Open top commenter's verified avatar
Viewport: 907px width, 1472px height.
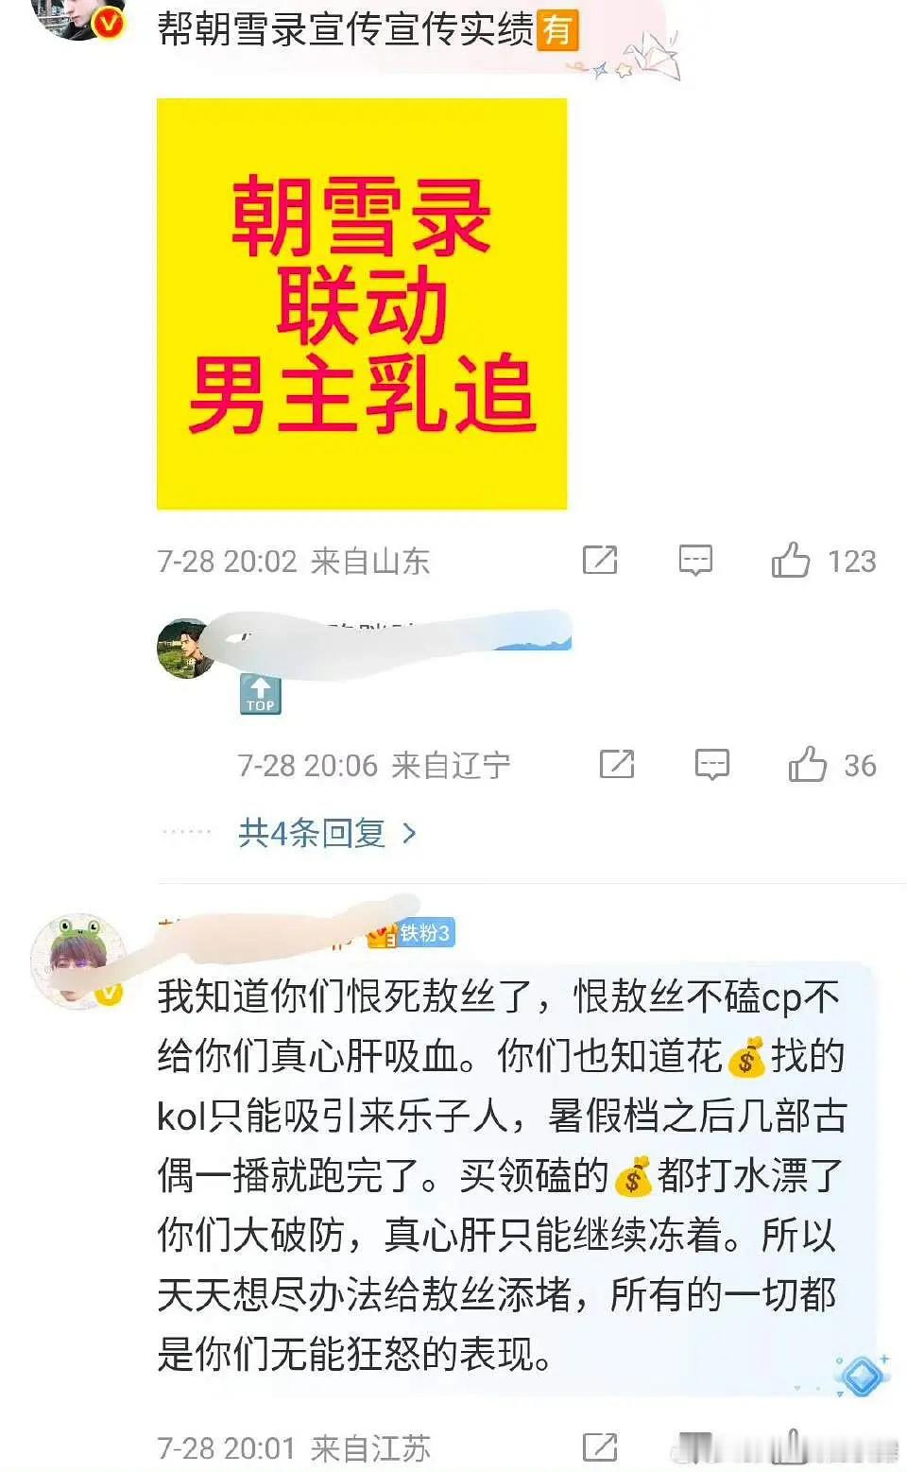78,17
